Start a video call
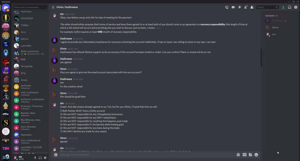Viewport: 300px width, 161px height. click(233, 7)
